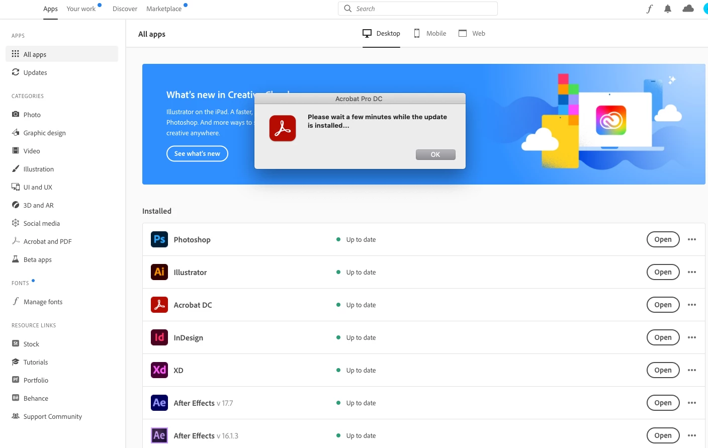Open the Behance resource link
Screen dimensions: 708x448
tap(62, 398)
